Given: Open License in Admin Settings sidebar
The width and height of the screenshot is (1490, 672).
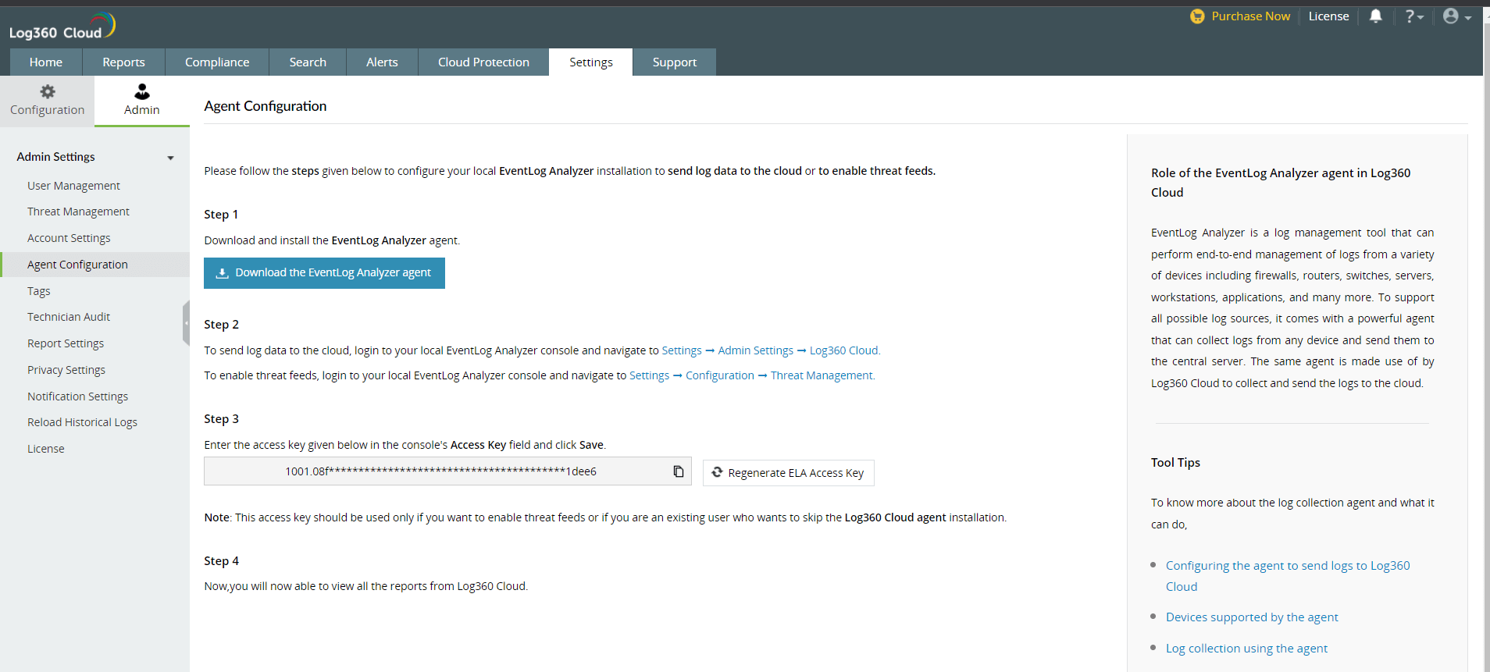Looking at the screenshot, I should (x=46, y=449).
